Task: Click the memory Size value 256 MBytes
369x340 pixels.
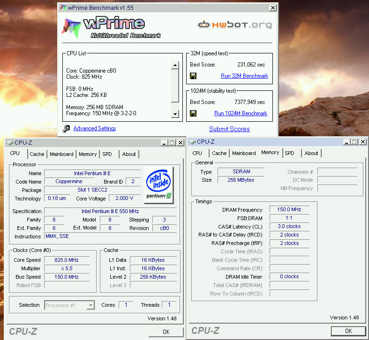Action: click(241, 180)
